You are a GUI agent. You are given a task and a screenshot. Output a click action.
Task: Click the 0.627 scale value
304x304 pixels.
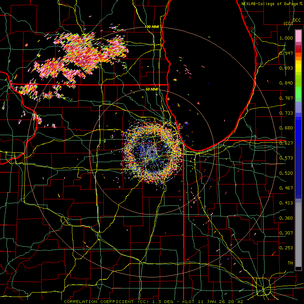coord(286,143)
